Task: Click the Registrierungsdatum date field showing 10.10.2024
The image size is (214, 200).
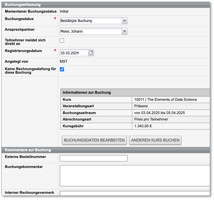Action: [74, 53]
